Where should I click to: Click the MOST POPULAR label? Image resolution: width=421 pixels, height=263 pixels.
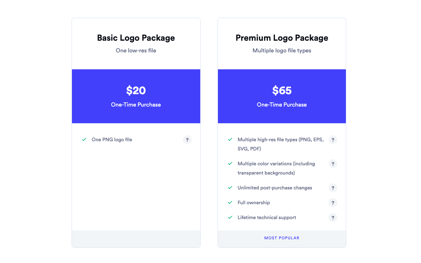282,238
